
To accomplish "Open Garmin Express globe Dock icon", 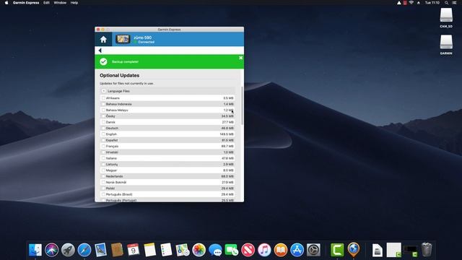I will click(x=354, y=250).
